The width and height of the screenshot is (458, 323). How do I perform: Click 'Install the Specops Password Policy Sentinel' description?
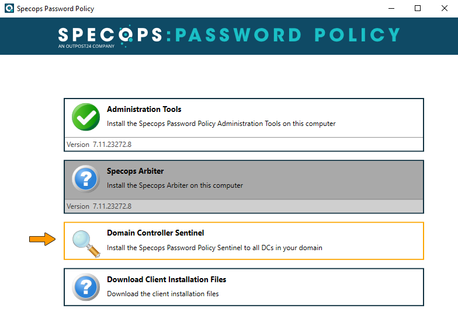pyautogui.click(x=214, y=248)
